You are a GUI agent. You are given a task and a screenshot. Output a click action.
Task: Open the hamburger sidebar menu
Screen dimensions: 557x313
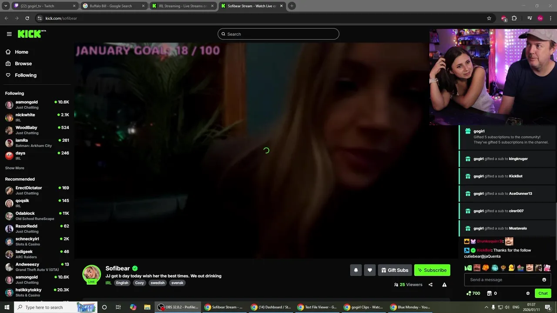click(x=9, y=34)
